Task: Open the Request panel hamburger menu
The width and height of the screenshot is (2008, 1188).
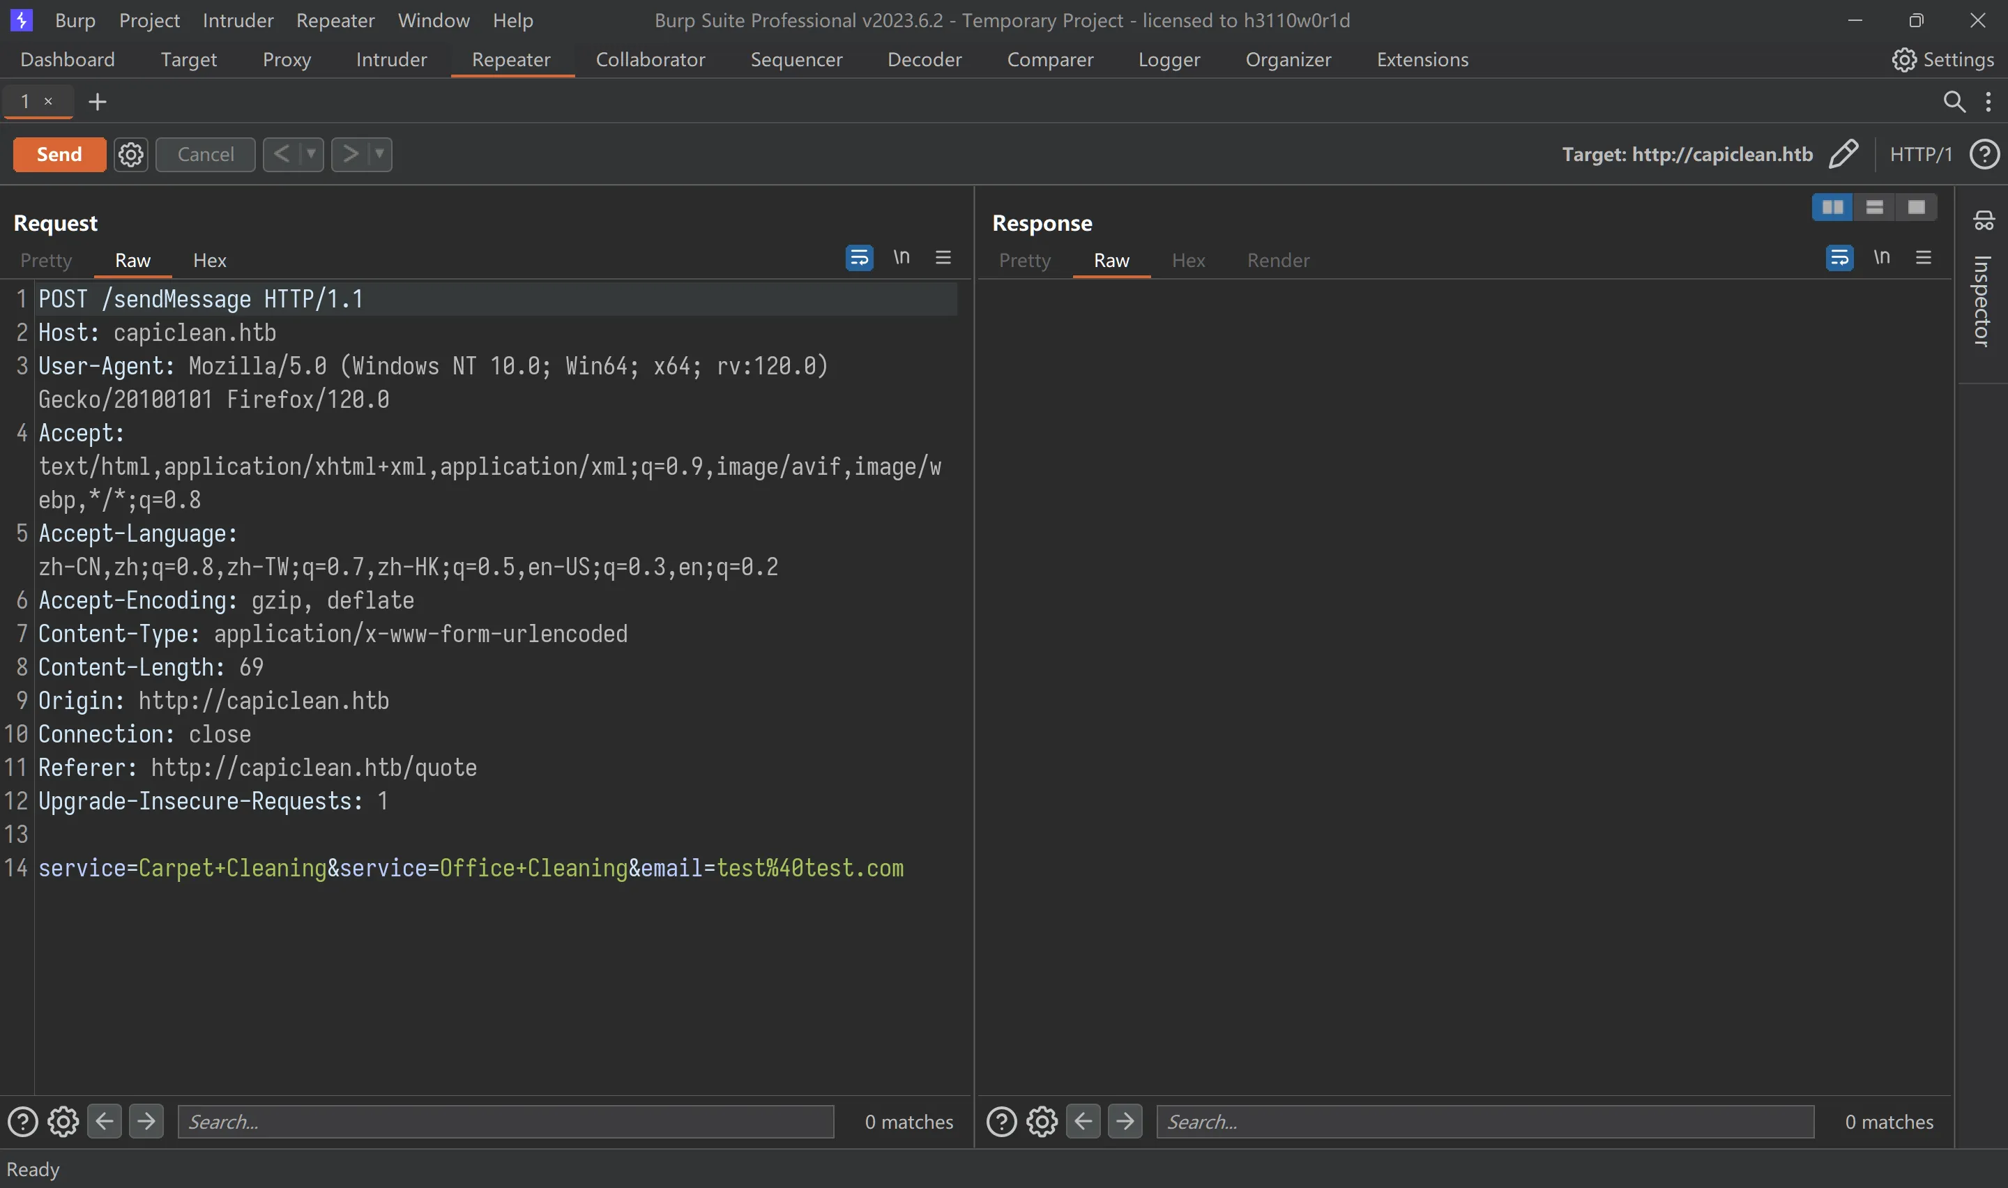Action: pyautogui.click(x=943, y=257)
